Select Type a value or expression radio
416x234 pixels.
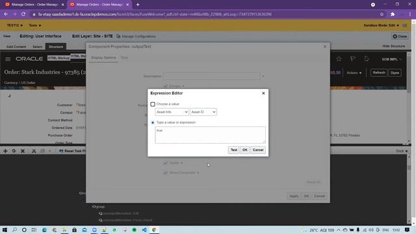[153, 123]
